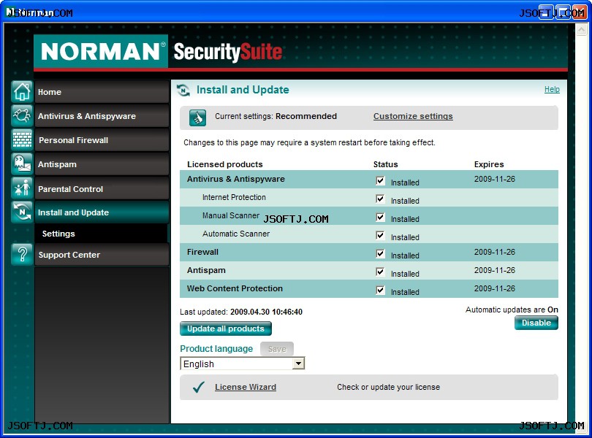
Task: Toggle Manual Scanner installed checkbox
Action: point(380,218)
